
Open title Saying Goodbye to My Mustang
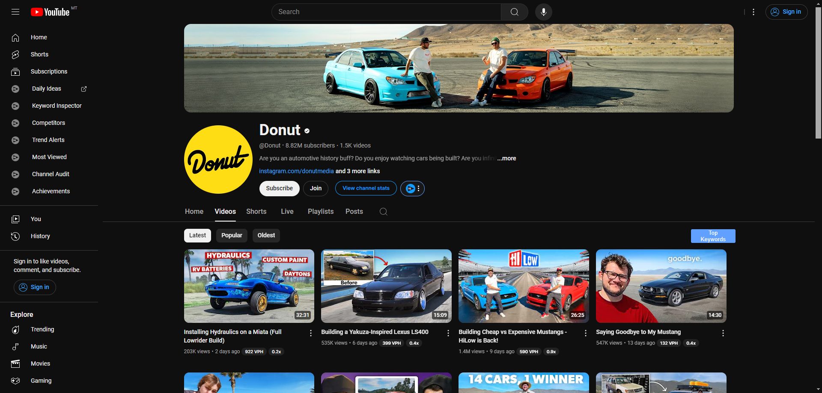(x=638, y=332)
